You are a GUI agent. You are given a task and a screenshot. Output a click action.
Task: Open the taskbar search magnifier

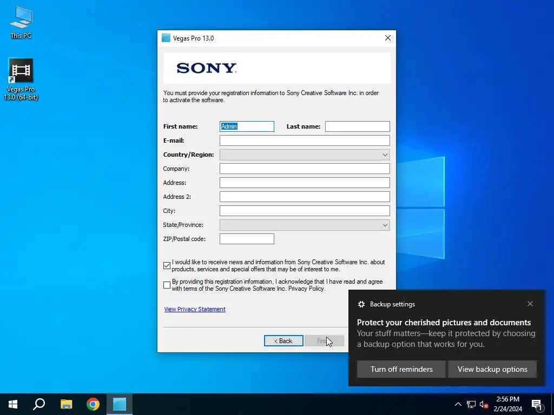coord(39,404)
